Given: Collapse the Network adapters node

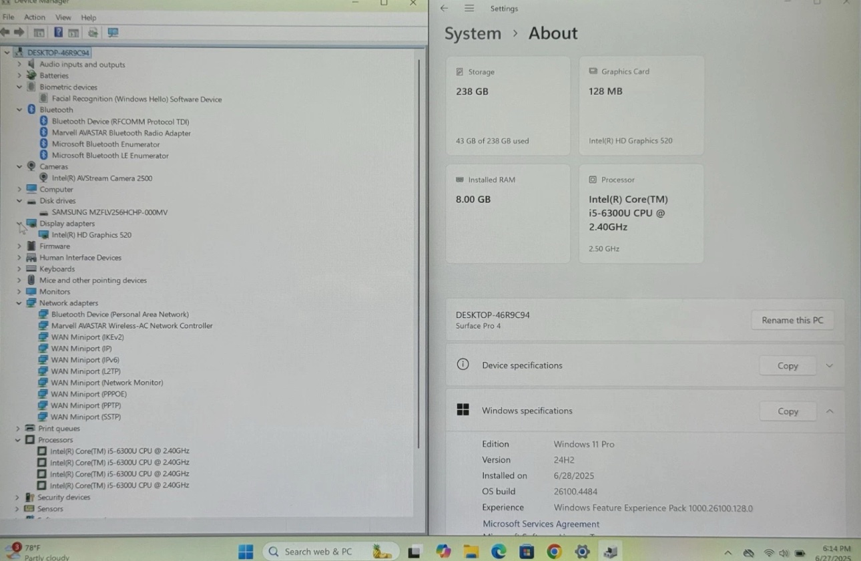Looking at the screenshot, I should point(19,303).
